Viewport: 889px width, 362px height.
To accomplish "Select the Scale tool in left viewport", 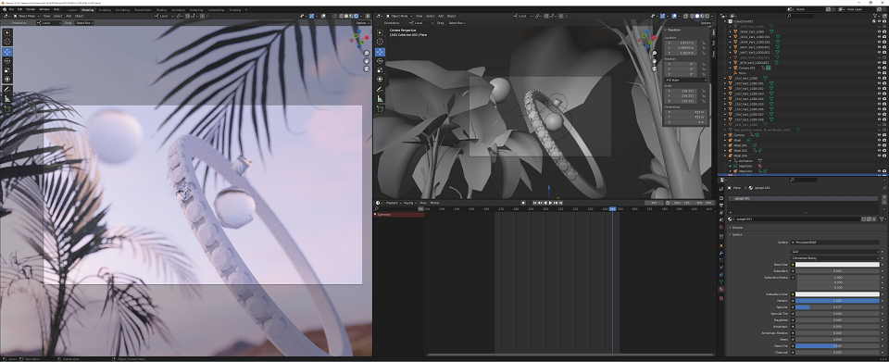I will coord(7,69).
